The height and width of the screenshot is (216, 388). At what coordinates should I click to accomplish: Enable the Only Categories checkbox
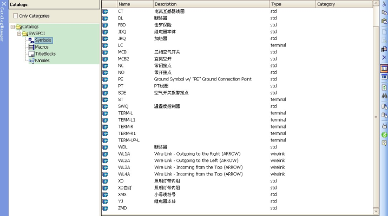15,16
